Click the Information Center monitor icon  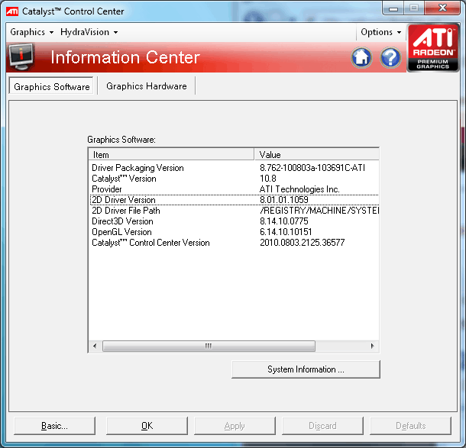pyautogui.click(x=21, y=56)
